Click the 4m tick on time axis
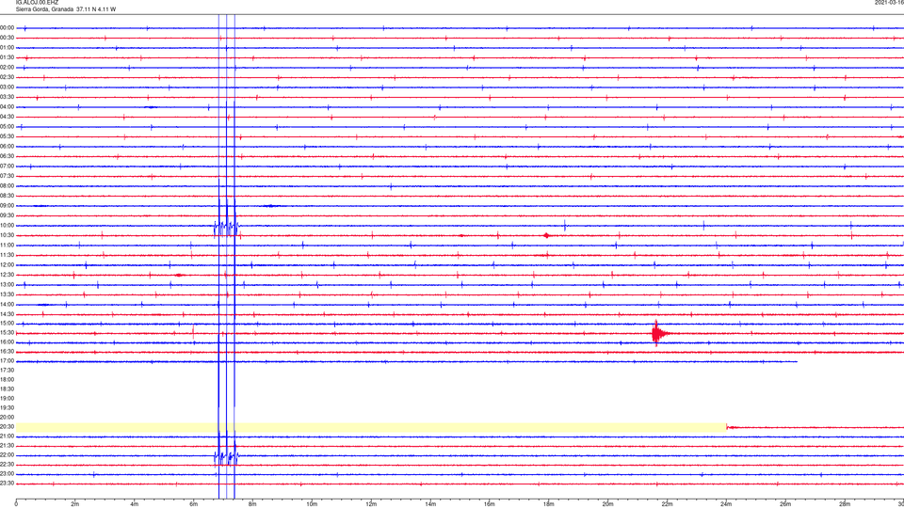This screenshot has width=904, height=508. pyautogui.click(x=135, y=504)
